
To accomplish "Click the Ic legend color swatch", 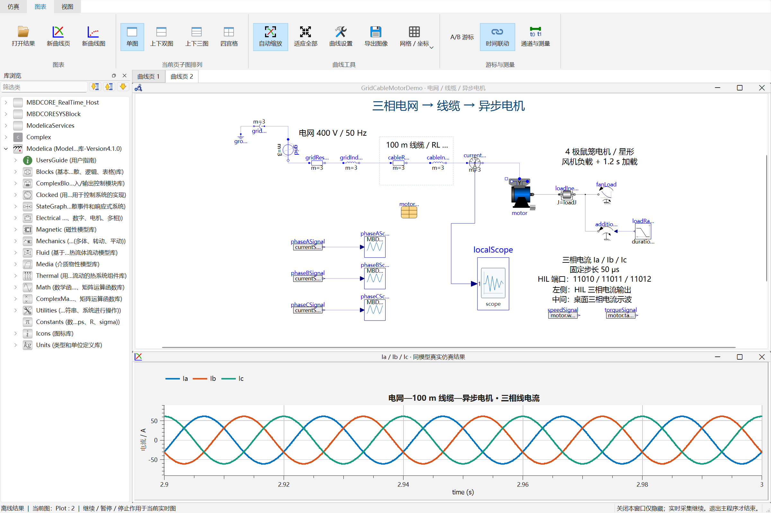I will pos(228,379).
